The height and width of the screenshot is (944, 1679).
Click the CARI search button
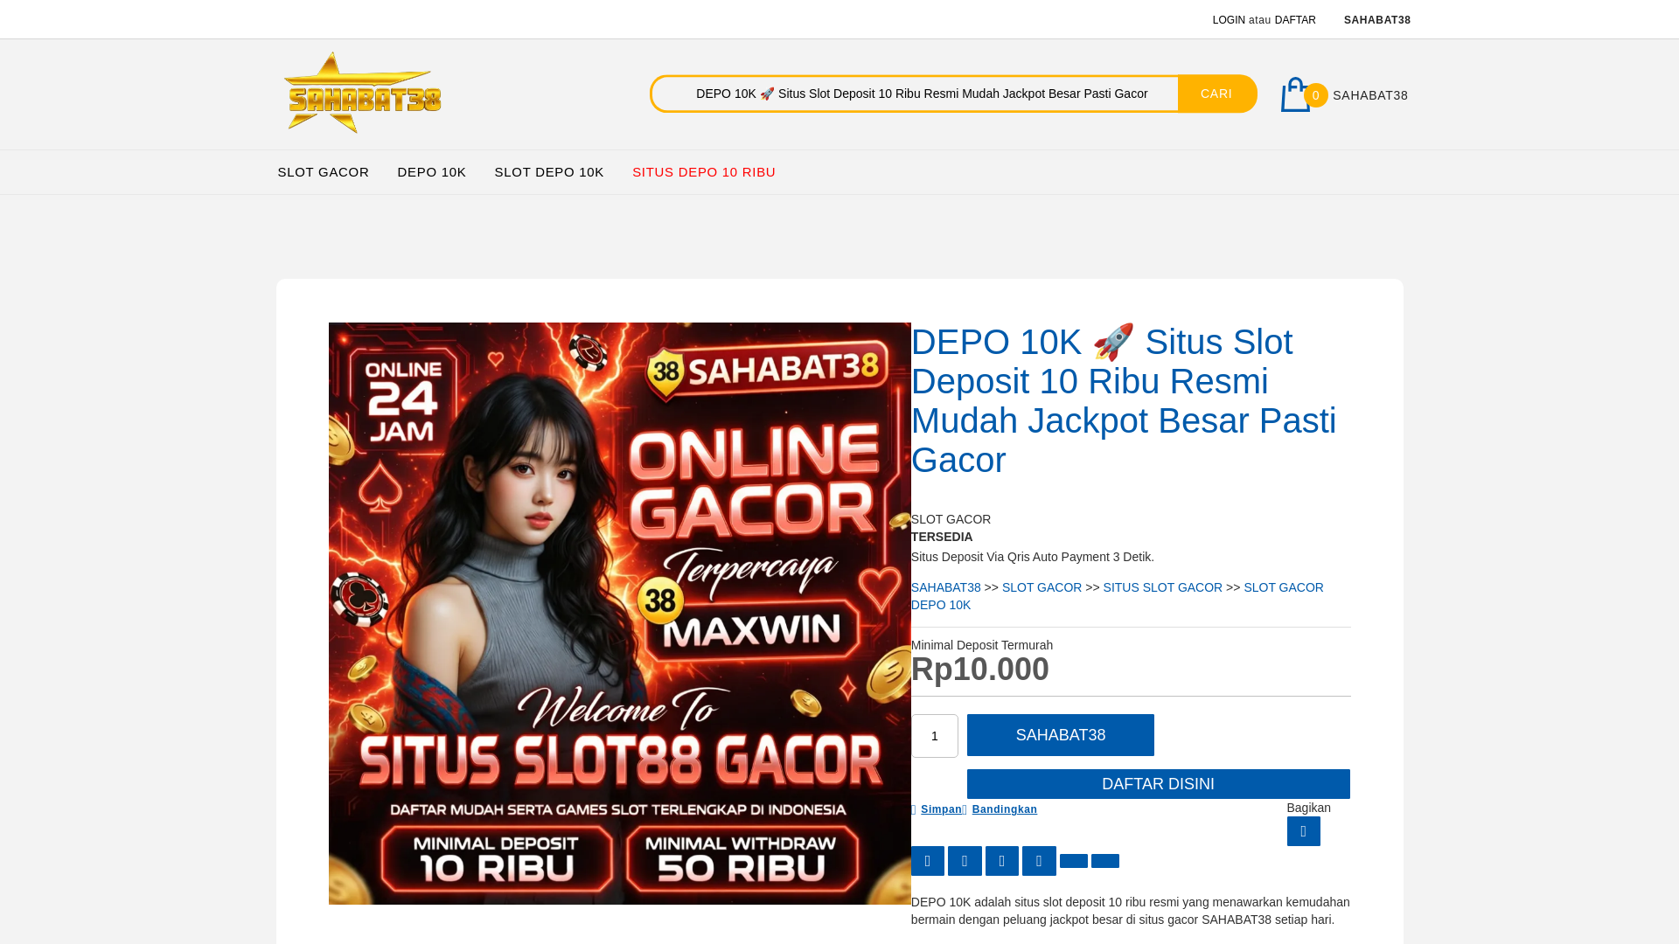point(1216,94)
